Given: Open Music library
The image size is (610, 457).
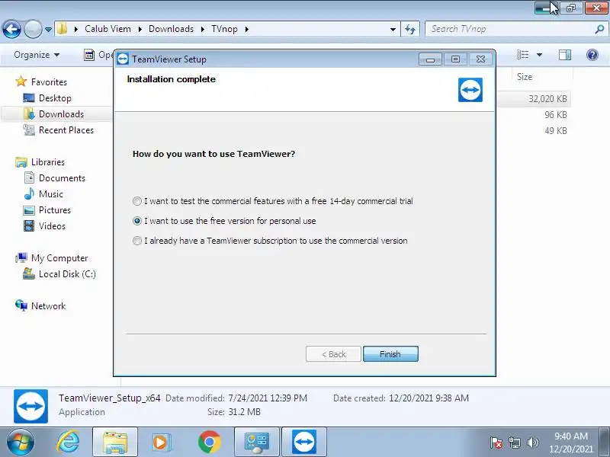Looking at the screenshot, I should [50, 194].
